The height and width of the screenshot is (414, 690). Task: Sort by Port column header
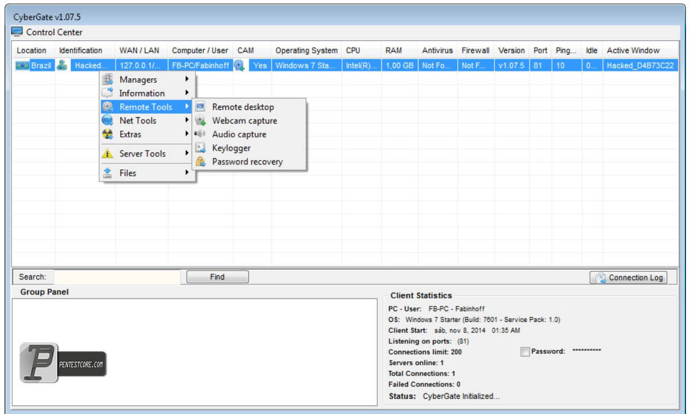click(x=540, y=51)
